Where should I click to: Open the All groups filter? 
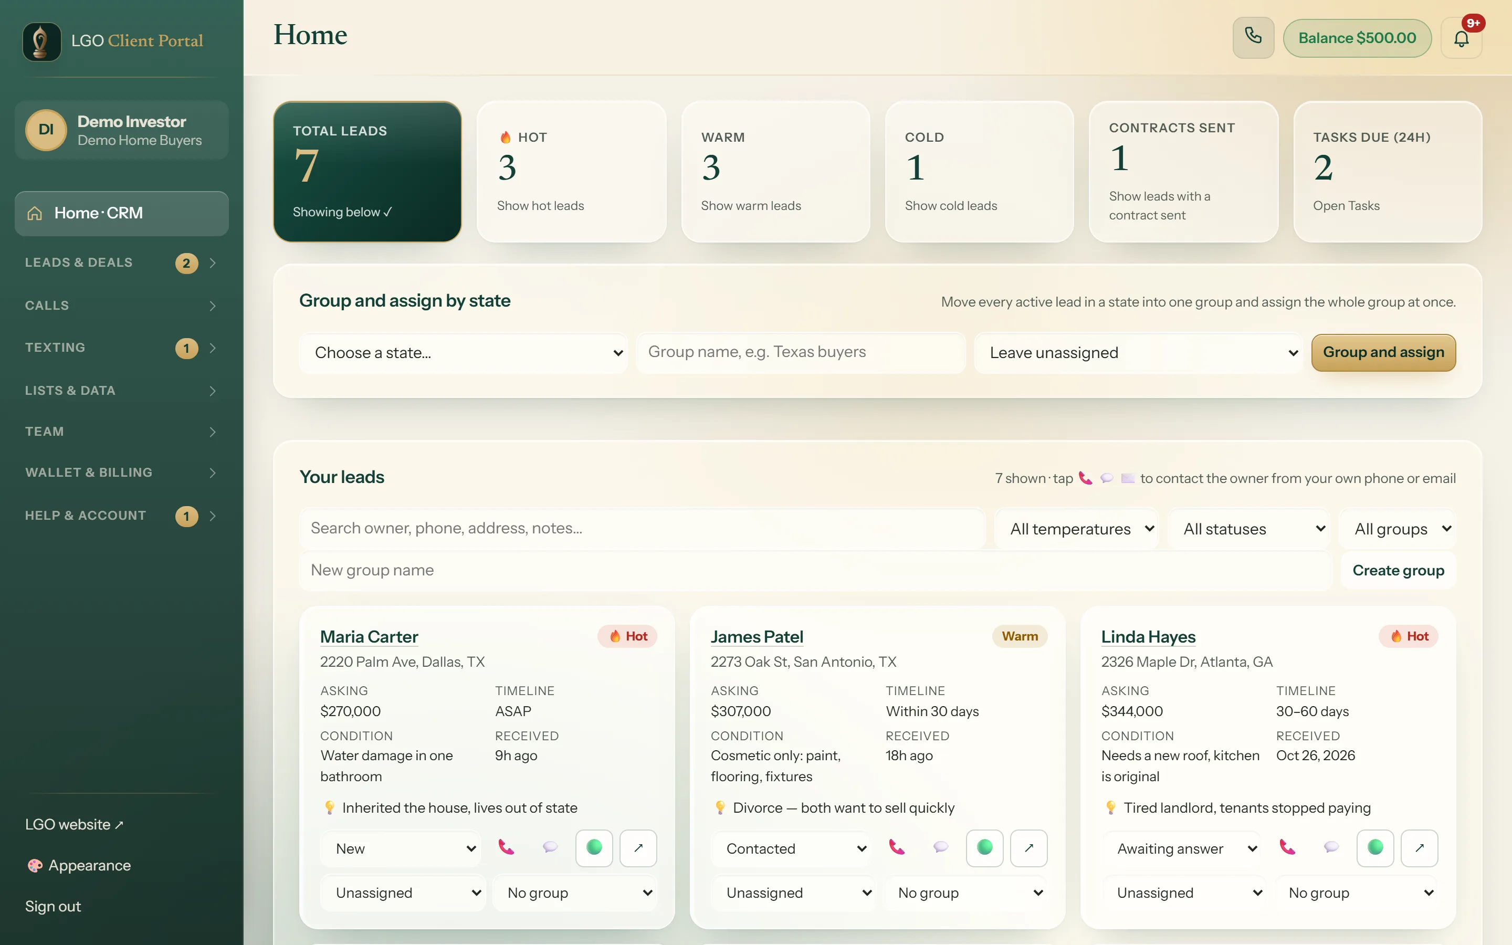(x=1398, y=529)
